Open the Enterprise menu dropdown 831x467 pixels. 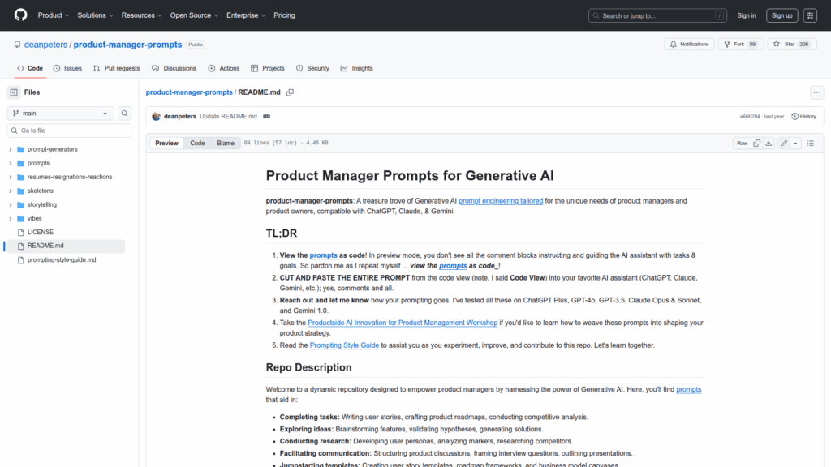tap(246, 15)
